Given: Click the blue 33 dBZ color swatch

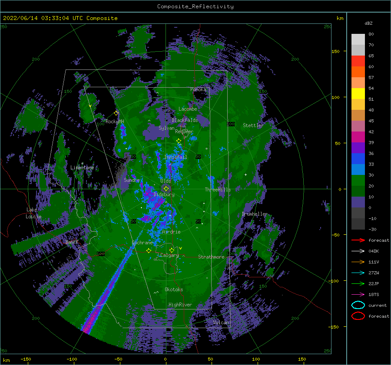Looking at the screenshot, I should click(x=358, y=159).
